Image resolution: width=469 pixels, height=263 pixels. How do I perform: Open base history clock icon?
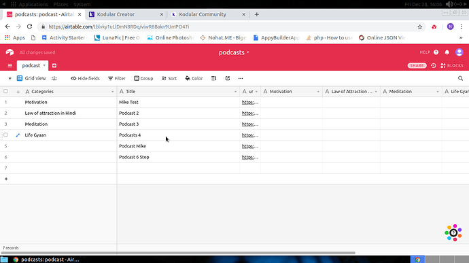[434, 65]
